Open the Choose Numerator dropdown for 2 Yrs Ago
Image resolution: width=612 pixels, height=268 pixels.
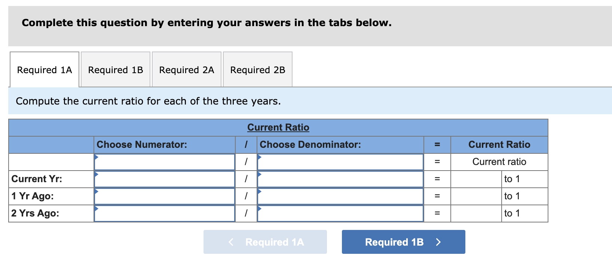click(x=165, y=213)
